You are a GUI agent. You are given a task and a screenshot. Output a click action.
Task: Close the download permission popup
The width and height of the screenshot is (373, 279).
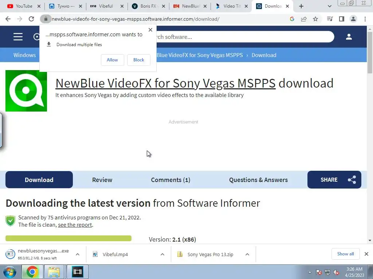[x=150, y=30]
